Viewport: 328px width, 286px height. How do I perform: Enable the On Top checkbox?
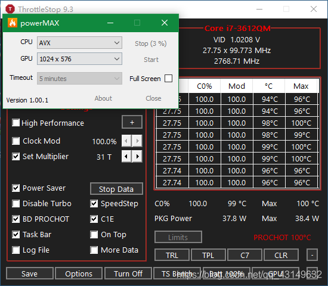[x=94, y=234]
